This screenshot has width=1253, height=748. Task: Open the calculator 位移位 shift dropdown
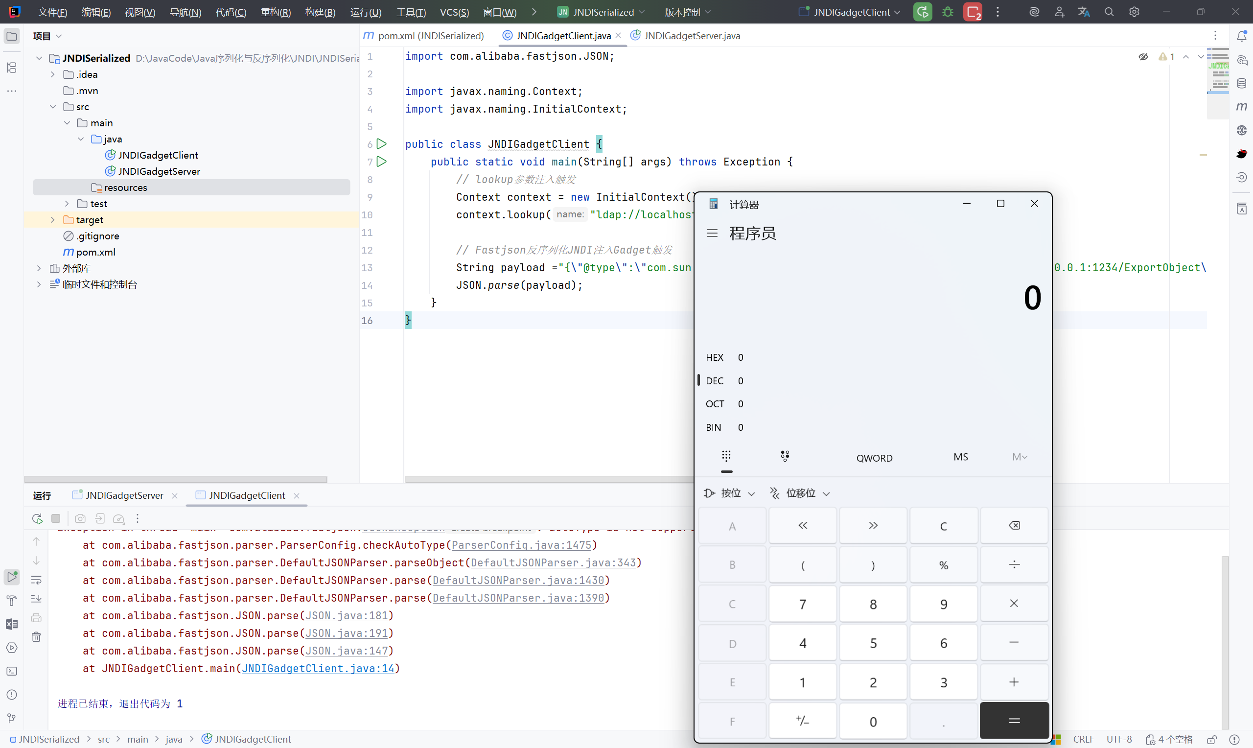(800, 493)
